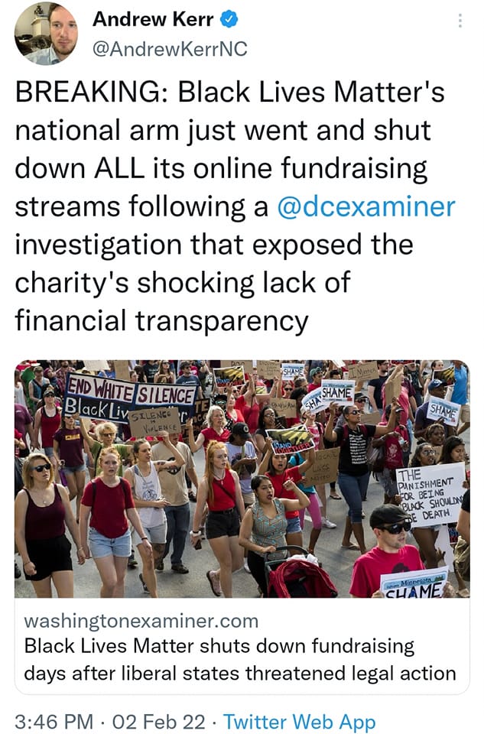
Task: Open the 'Black Lives Matter shuts down fundraising' headline
Action: pyautogui.click(x=219, y=646)
